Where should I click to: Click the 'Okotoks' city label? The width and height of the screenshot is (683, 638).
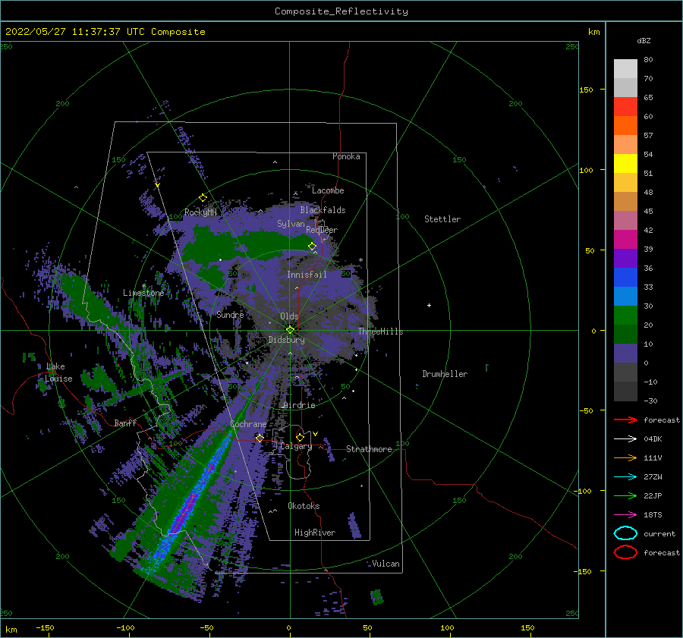pos(304,506)
